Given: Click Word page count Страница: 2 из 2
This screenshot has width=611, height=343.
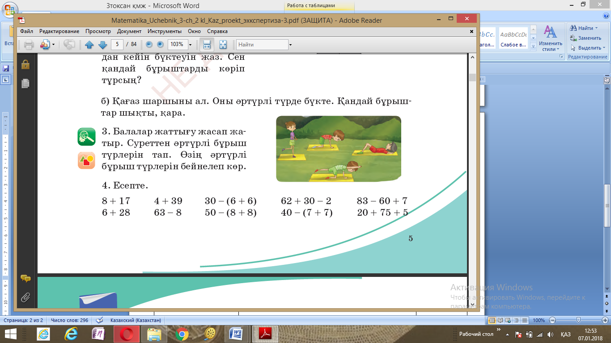Looking at the screenshot, I should tap(24, 320).
